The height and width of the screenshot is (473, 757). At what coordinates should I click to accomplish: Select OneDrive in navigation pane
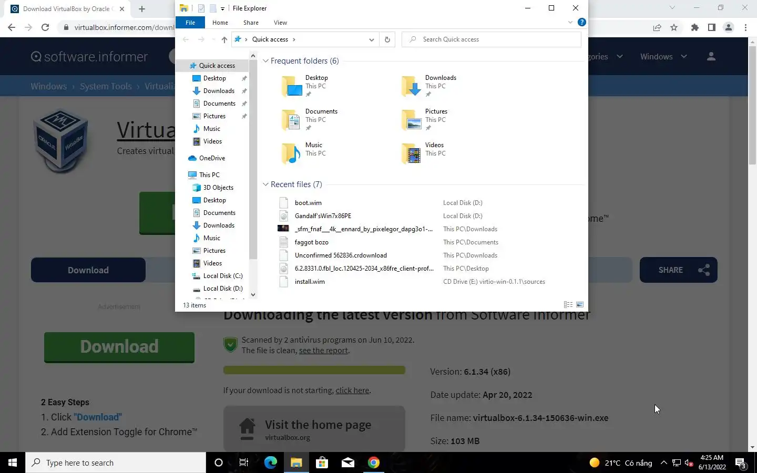coord(212,158)
